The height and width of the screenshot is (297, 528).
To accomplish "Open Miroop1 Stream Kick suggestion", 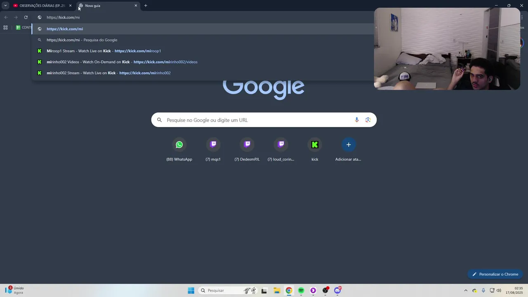I will coord(202,51).
